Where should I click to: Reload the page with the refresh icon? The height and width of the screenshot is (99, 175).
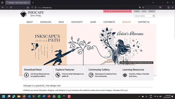click(11, 7)
